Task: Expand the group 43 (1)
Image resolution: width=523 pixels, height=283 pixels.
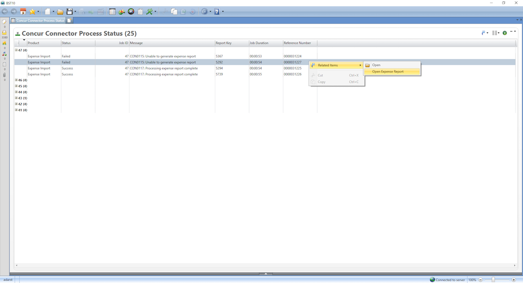Action: [16, 98]
